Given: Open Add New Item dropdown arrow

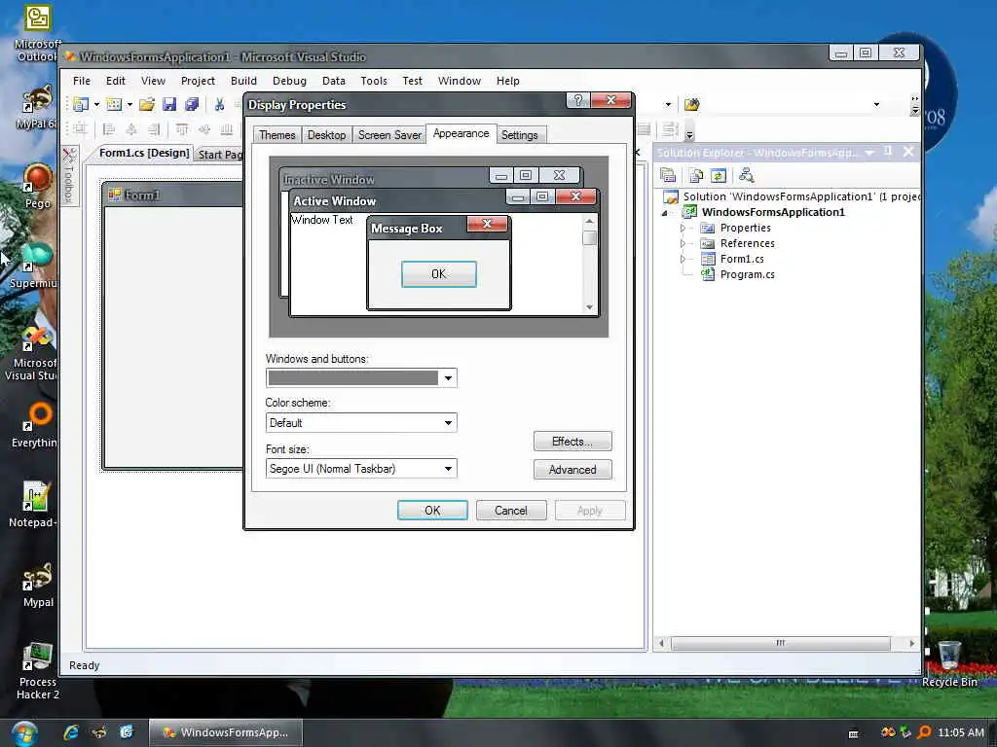Looking at the screenshot, I should tap(129, 105).
